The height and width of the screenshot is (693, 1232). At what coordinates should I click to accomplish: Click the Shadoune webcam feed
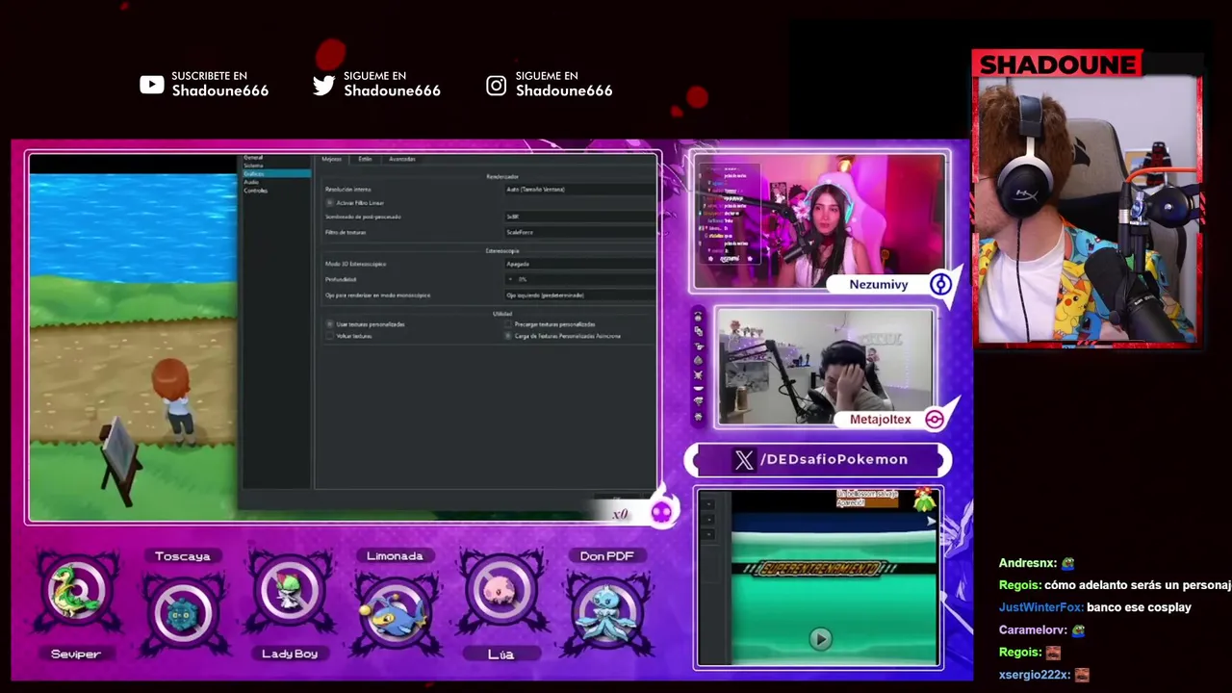click(1088, 210)
